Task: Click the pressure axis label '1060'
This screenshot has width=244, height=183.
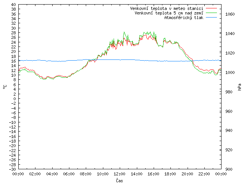Action: tap(230, 14)
